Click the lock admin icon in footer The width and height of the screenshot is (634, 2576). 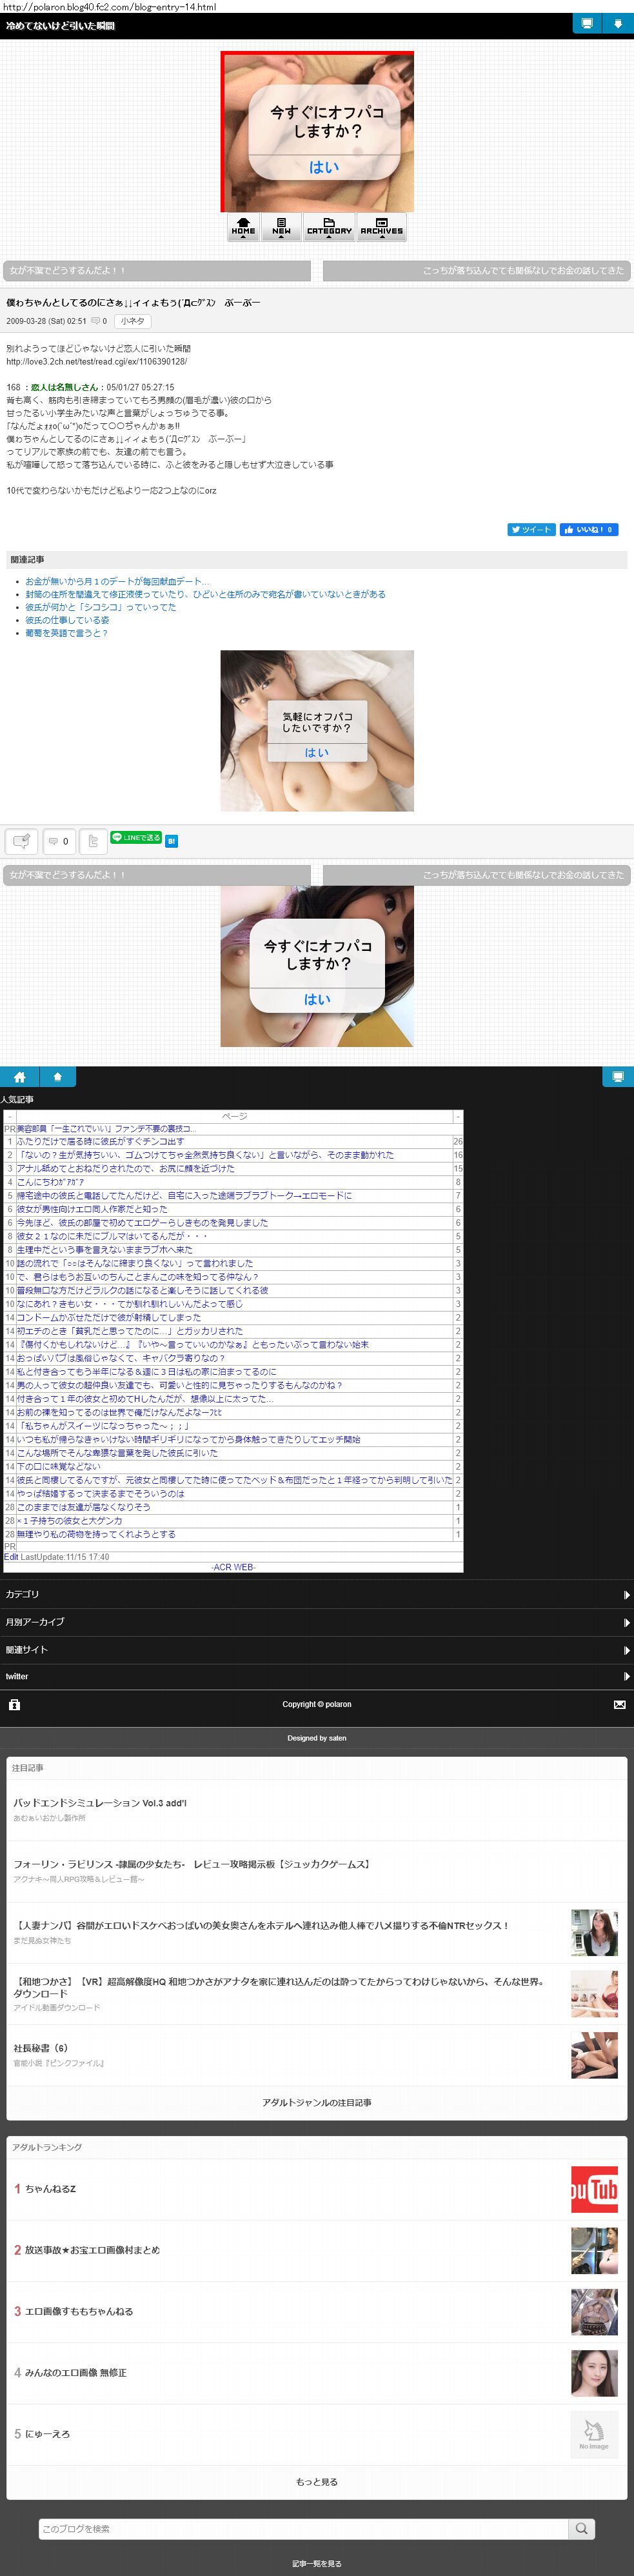pyautogui.click(x=14, y=1704)
